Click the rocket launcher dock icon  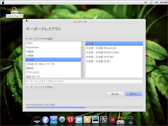click(45, 120)
